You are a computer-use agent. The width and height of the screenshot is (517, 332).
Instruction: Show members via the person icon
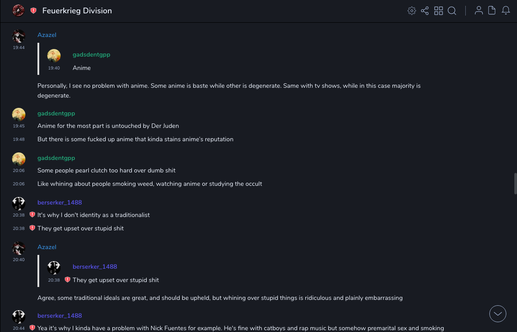[479, 11]
